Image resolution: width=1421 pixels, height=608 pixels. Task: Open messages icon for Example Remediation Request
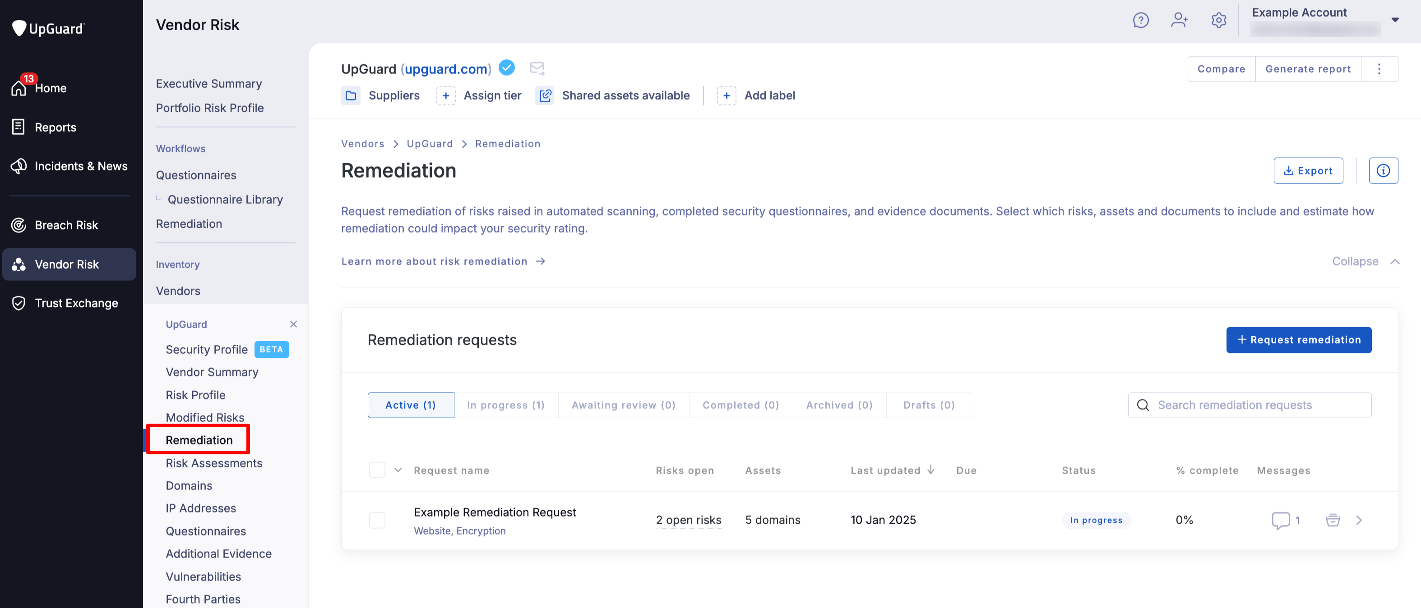1280,520
